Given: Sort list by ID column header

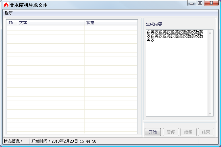Looking at the screenshot, I should click(x=12, y=23).
